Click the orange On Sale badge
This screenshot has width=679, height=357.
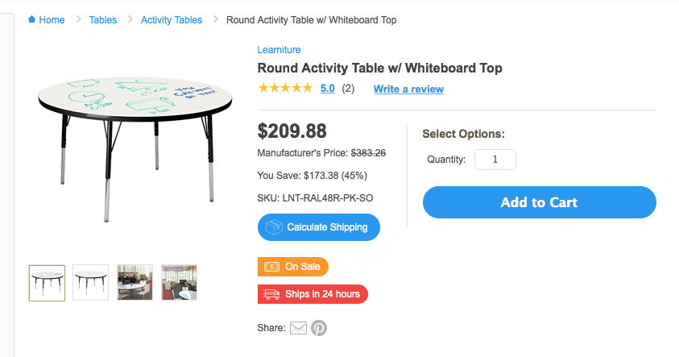pyautogui.click(x=293, y=267)
